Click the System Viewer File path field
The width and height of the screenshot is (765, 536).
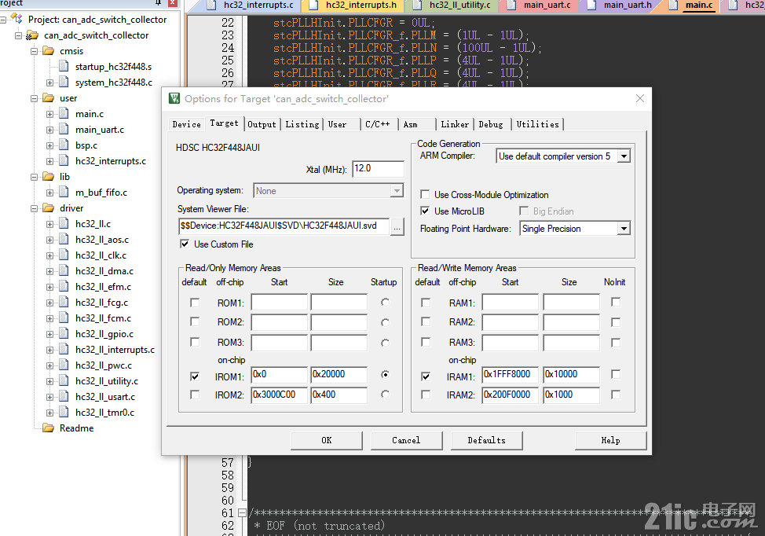(284, 226)
